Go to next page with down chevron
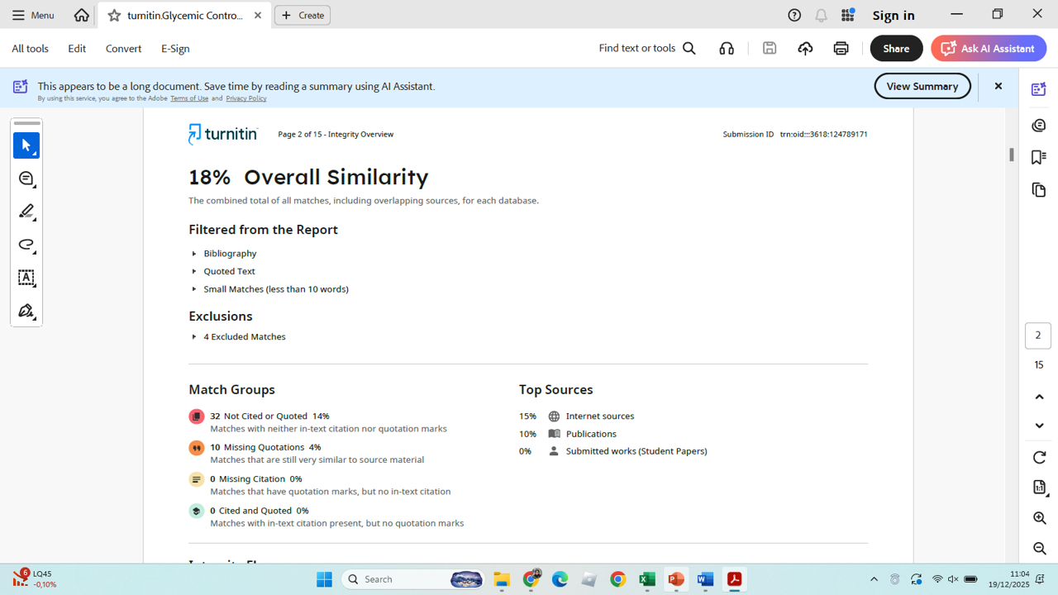Screen dimensions: 1058x595 1039,426
